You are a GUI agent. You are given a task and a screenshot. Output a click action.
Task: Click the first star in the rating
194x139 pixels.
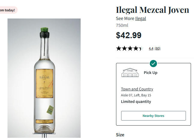[x=119, y=48]
